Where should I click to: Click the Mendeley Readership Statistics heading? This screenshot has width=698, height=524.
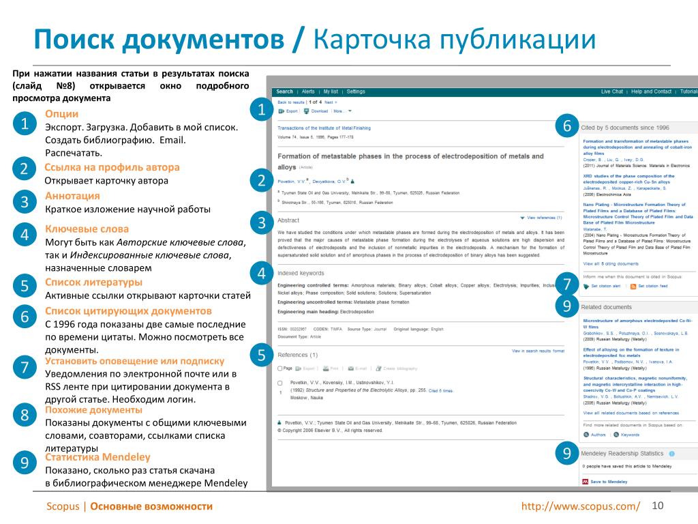[x=622, y=454]
